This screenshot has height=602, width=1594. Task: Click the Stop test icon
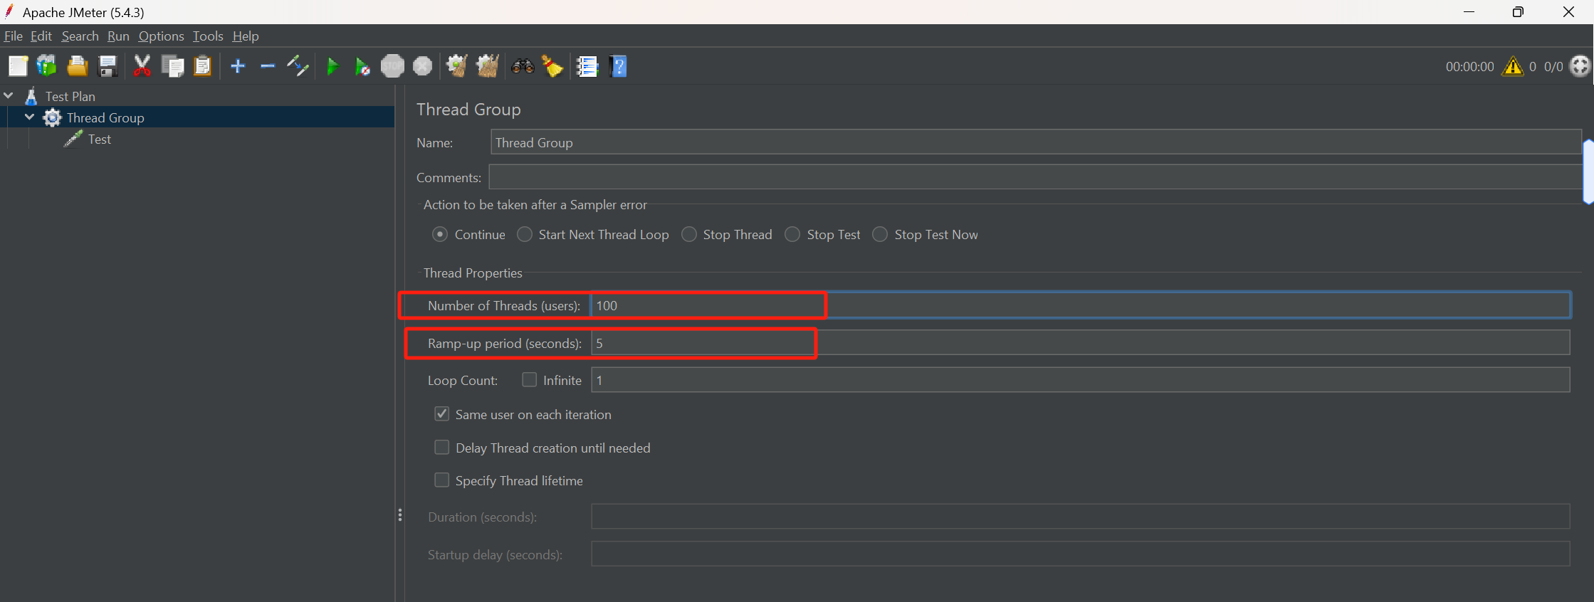pyautogui.click(x=392, y=66)
